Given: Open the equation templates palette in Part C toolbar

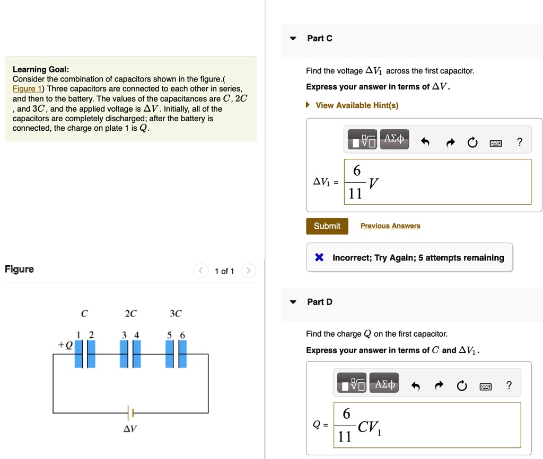Looking at the screenshot, I should pos(362,139).
